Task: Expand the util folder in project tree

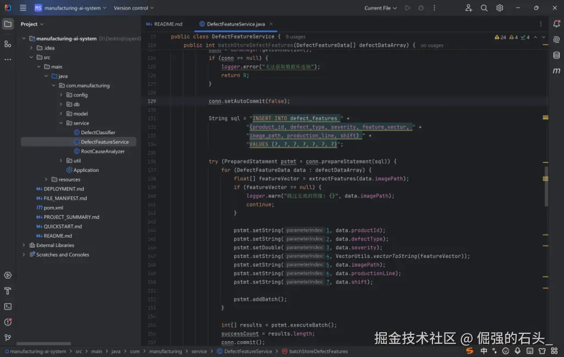Action: pos(61,161)
